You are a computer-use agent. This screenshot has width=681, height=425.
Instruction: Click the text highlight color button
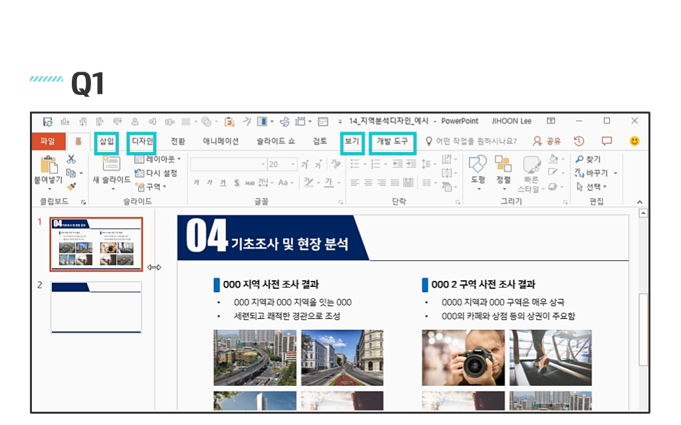coord(309,183)
